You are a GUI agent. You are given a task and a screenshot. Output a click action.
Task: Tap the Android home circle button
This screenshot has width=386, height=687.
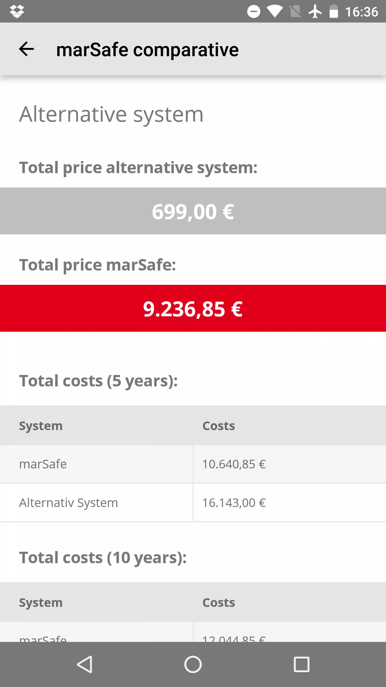[193, 664]
